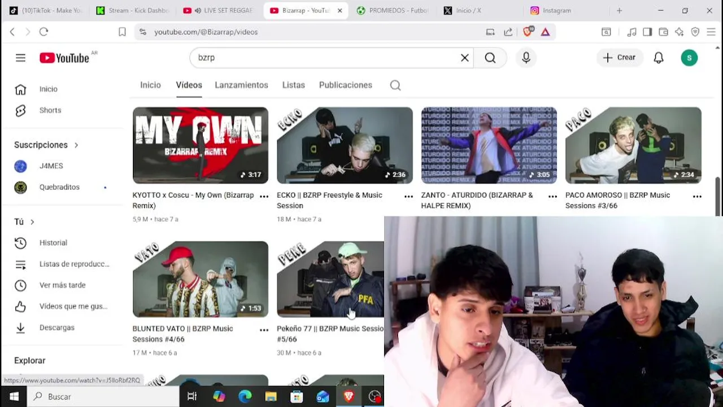Reload the page in the browser
The height and width of the screenshot is (407, 723).
(43, 32)
